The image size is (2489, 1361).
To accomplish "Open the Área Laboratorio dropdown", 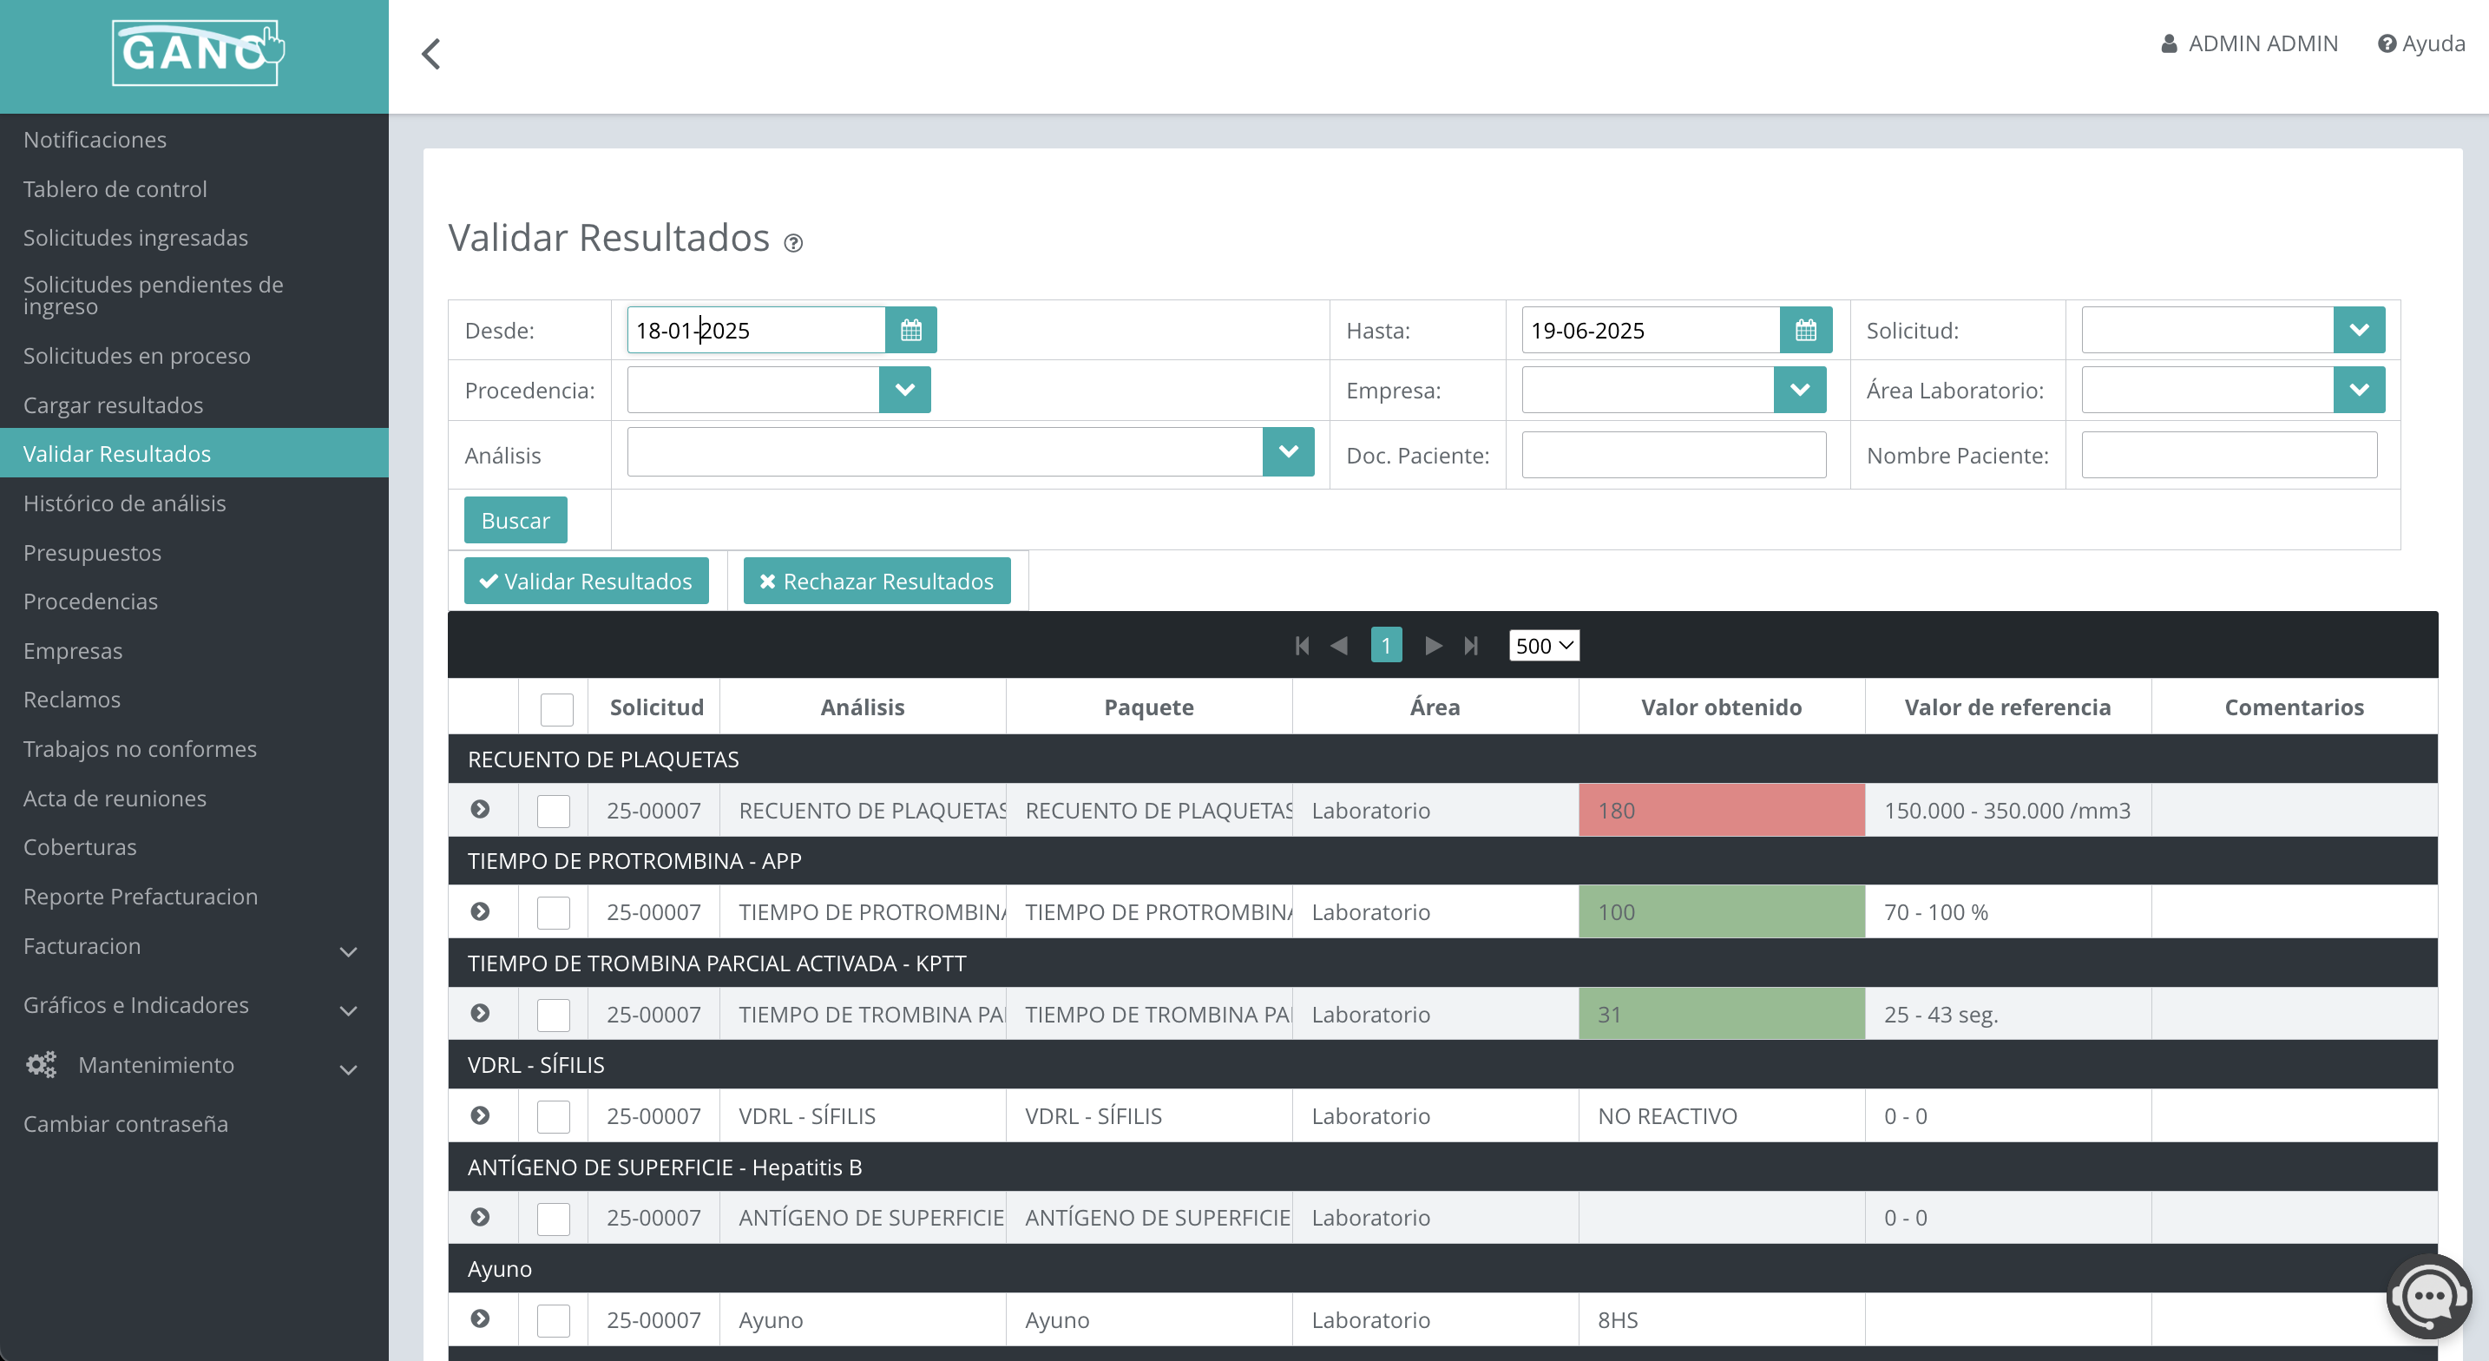I will click(x=2360, y=390).
